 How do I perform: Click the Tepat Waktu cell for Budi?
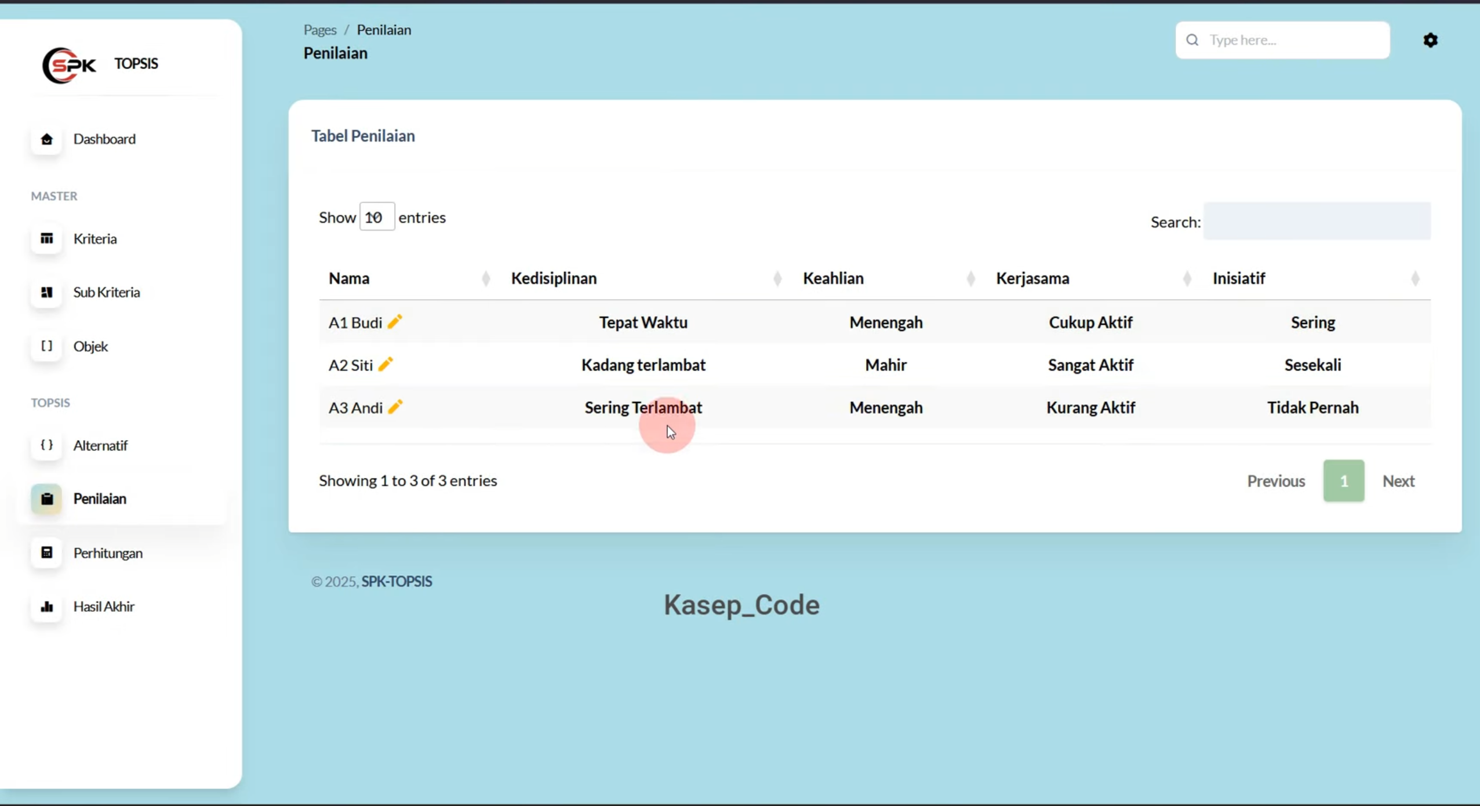pyautogui.click(x=643, y=322)
